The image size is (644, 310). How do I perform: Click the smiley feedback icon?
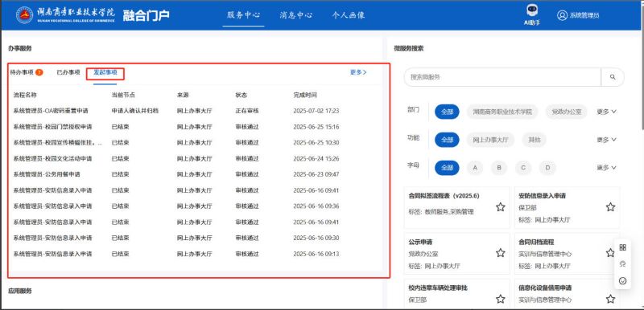(622, 280)
